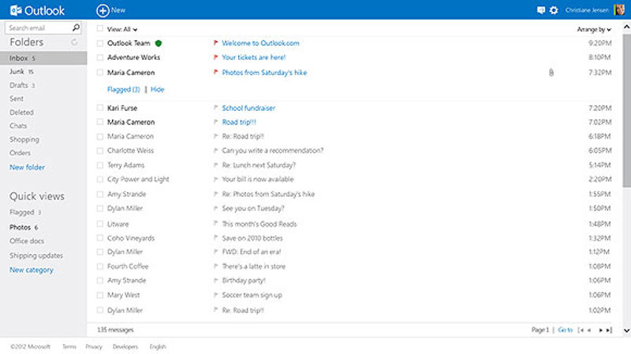Viewport: 631px width, 354px height.
Task: Hide the flagged messages section
Action: (x=158, y=90)
